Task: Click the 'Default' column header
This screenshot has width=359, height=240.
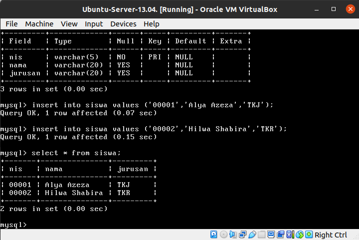Action: click(190, 41)
